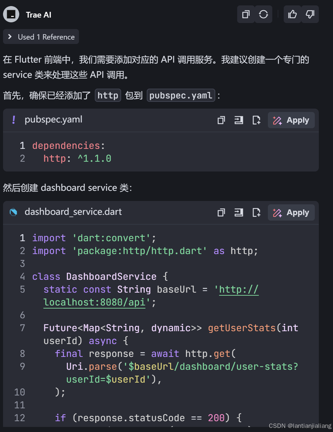Give the response a thumbs down
333x432 pixels.
coord(310,14)
